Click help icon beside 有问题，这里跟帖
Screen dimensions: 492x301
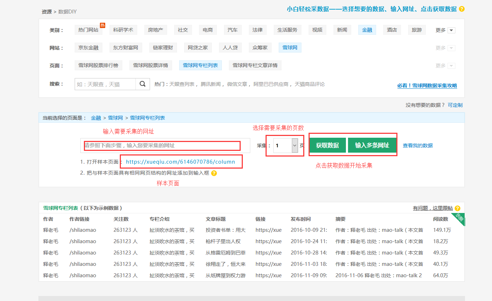tap(458, 208)
